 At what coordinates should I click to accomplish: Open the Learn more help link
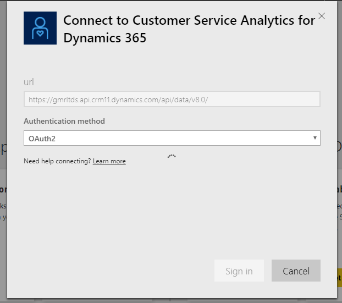pos(109,161)
